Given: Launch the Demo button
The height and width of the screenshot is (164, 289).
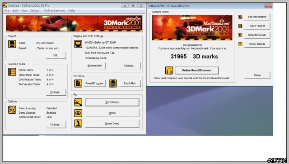Looking at the screenshot, I should (112, 113).
